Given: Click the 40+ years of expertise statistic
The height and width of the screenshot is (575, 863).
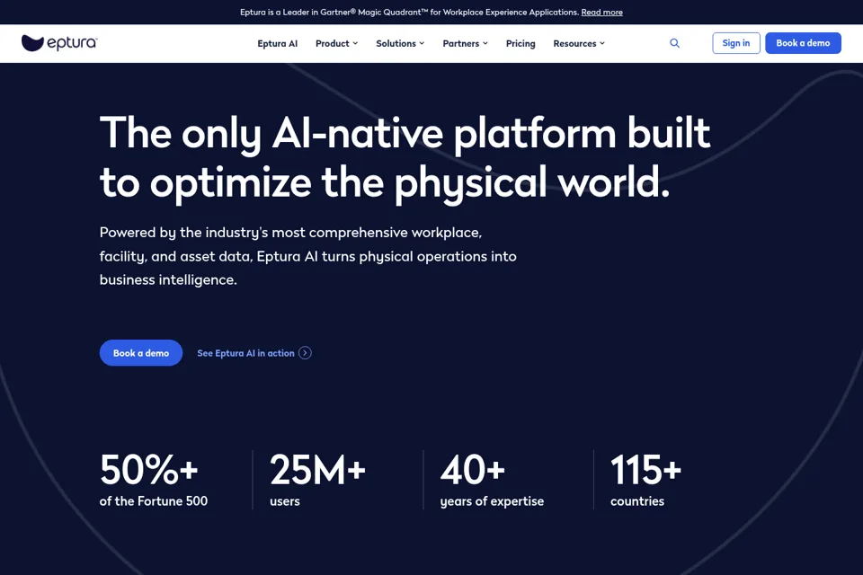Looking at the screenshot, I should pyautogui.click(x=492, y=479).
